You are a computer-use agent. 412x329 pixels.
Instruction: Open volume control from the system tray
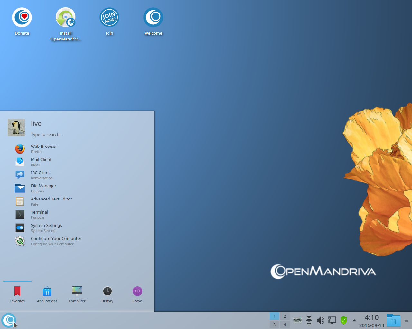321,320
